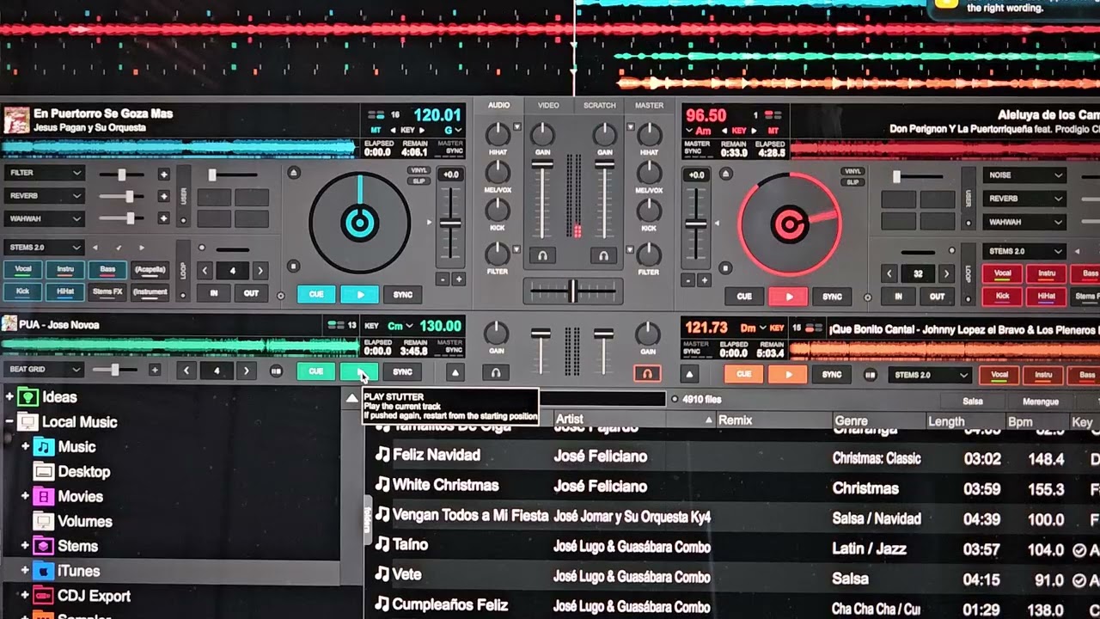Click the highlighted orange headphone button of deck 4

pos(647,373)
